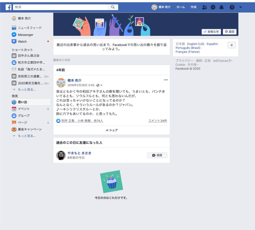Click the search magnifier button
Viewport: 255px width, 230px height.
(x=113, y=7)
